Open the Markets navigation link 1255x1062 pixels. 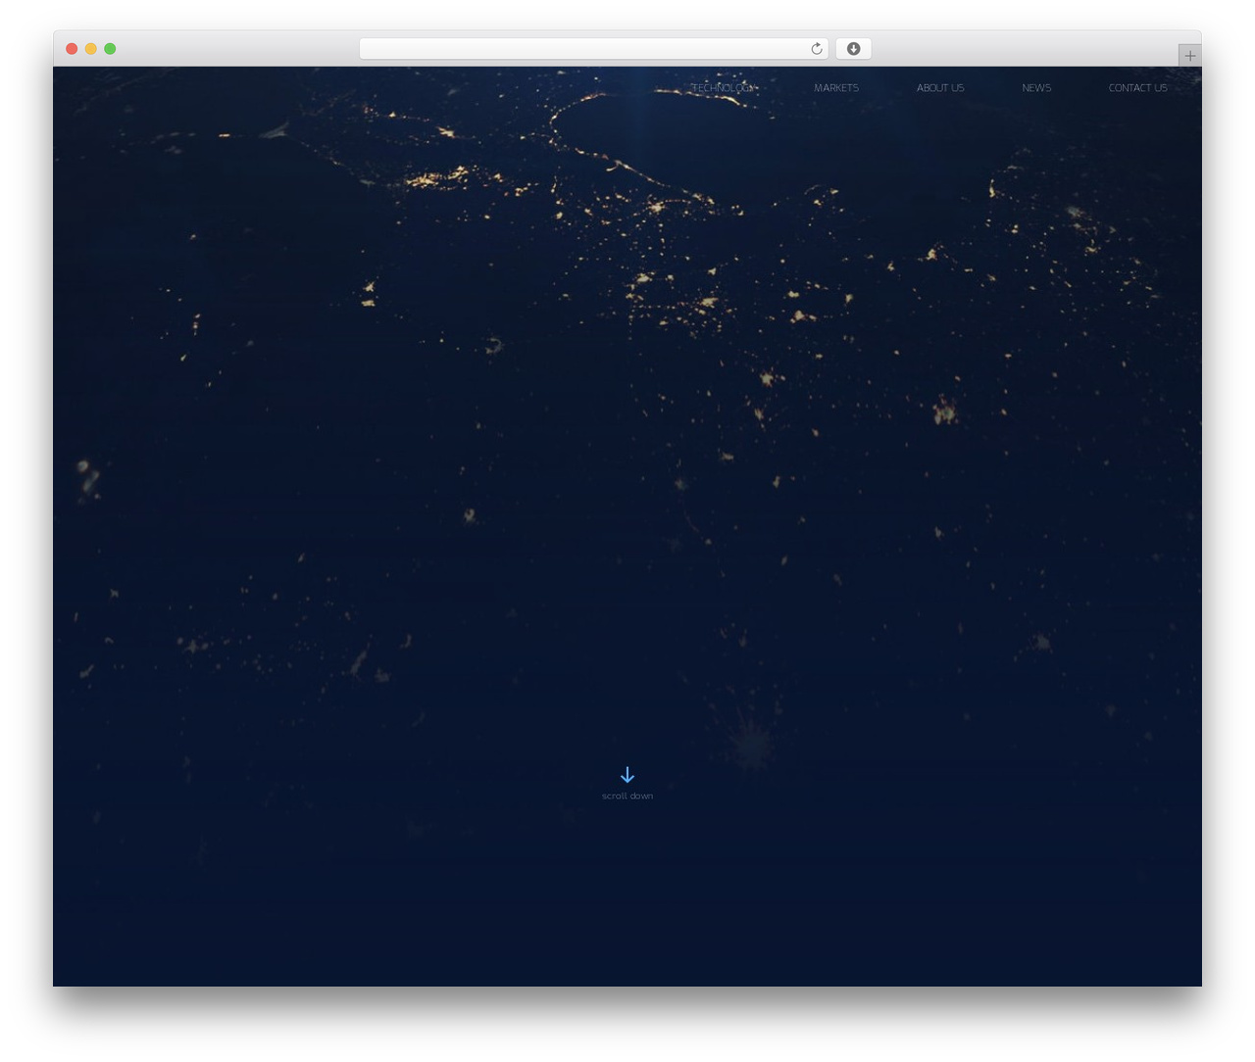click(x=836, y=88)
